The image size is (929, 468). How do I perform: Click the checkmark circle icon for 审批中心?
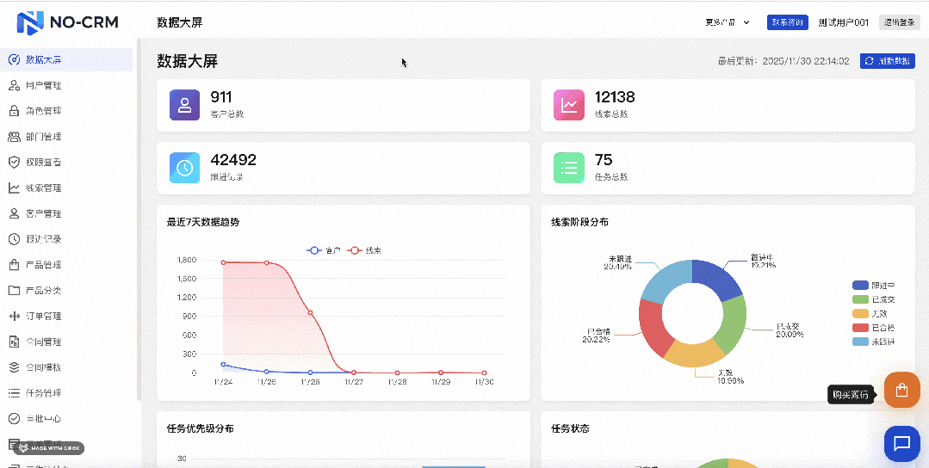click(x=15, y=419)
